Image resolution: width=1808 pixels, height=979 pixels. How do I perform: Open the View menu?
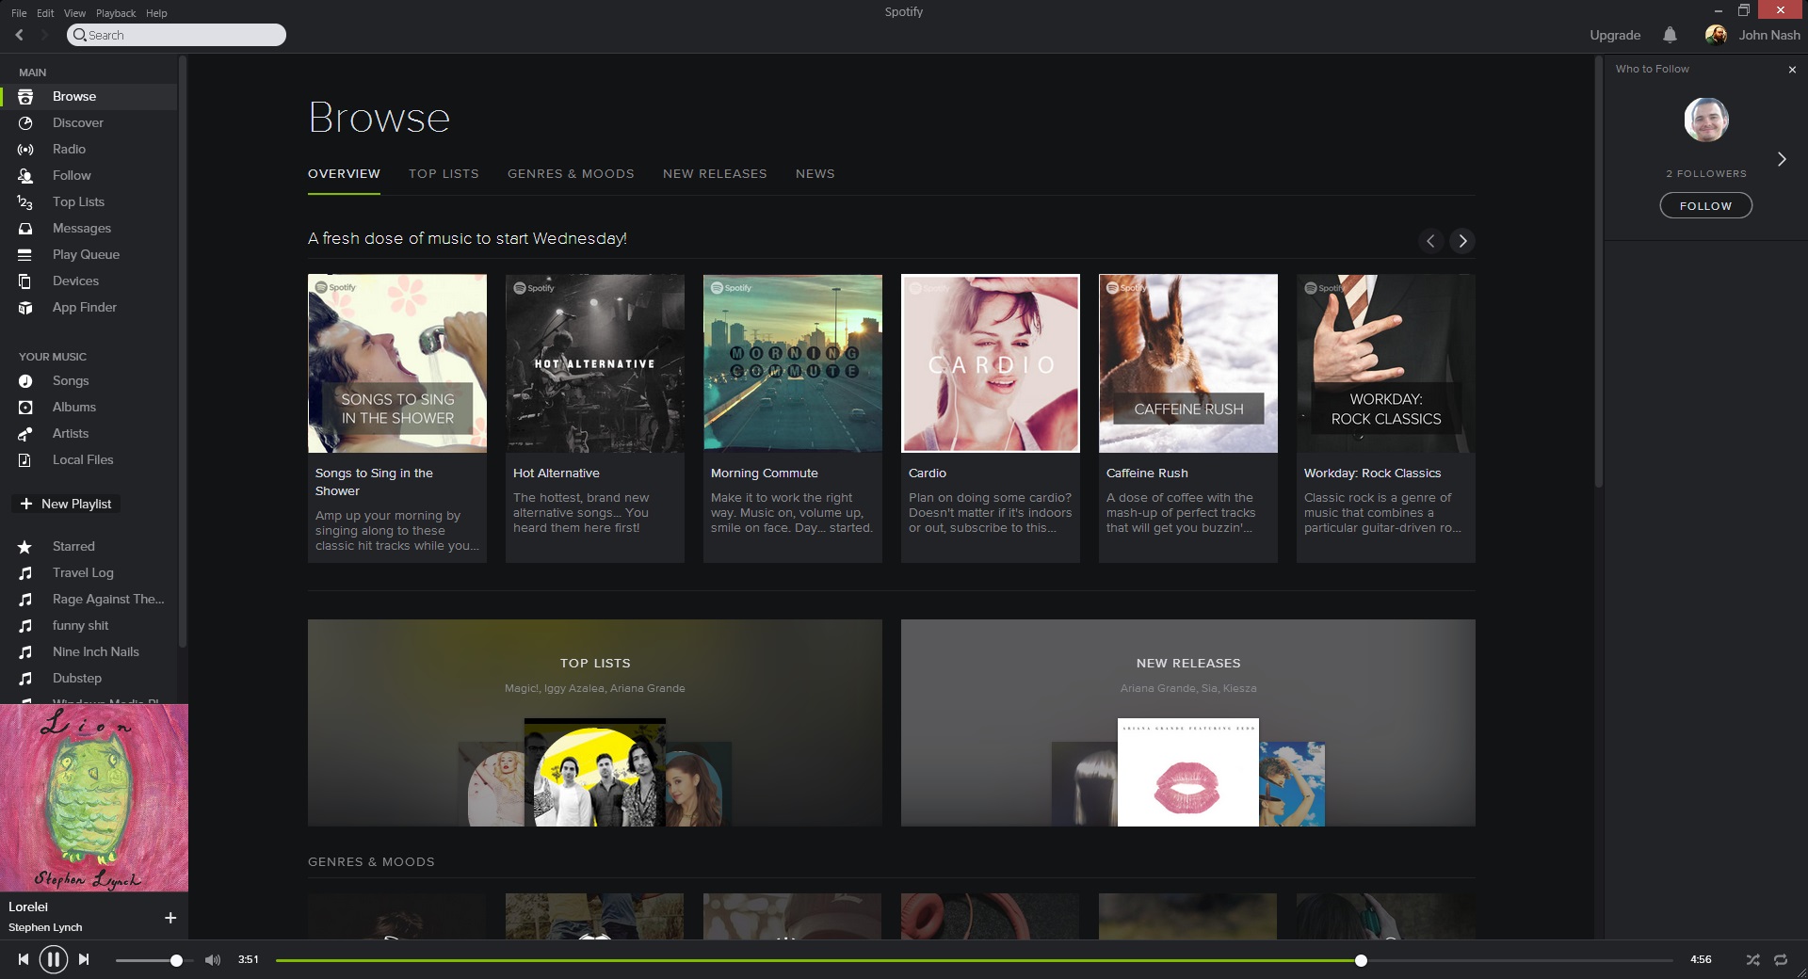click(x=74, y=13)
